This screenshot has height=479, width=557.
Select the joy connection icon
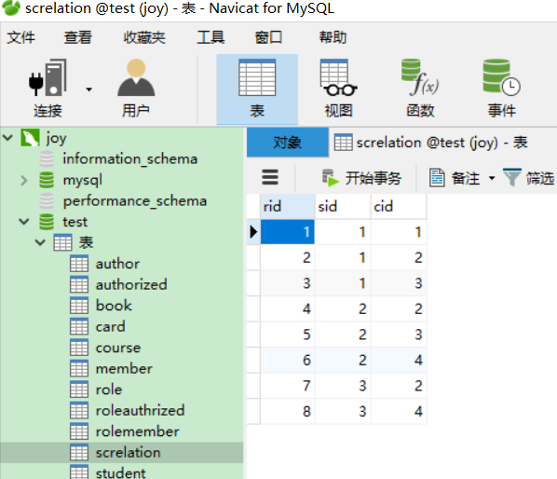tap(30, 138)
